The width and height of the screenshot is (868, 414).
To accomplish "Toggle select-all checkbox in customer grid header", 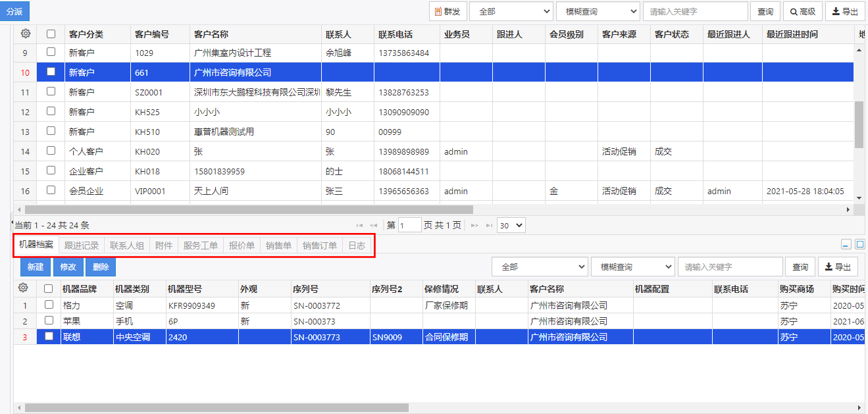I will click(x=51, y=34).
